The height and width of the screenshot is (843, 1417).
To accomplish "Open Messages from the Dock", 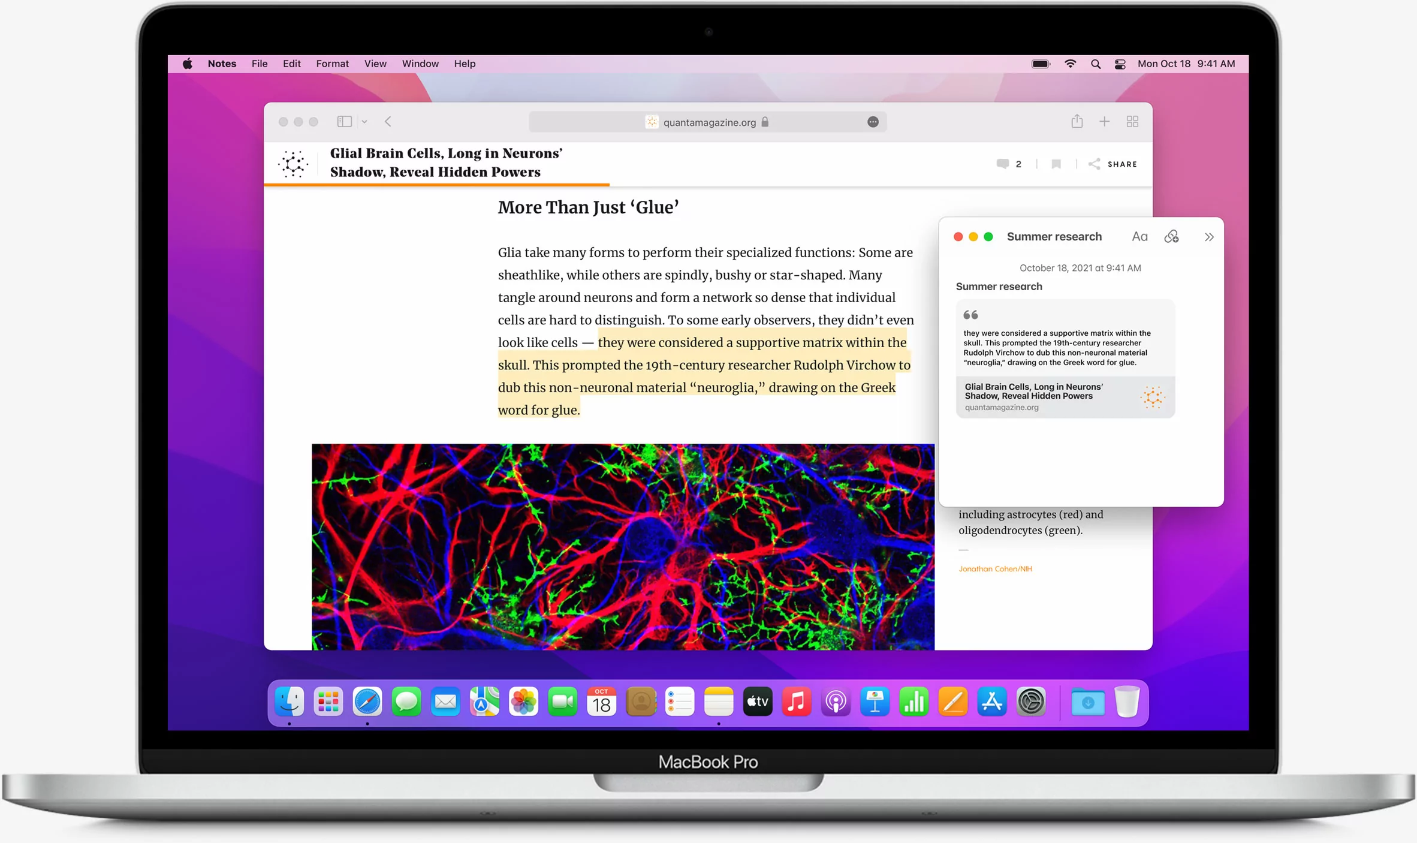I will point(406,702).
